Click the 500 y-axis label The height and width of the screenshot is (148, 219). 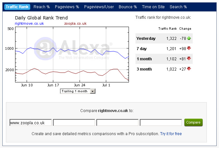click(11, 29)
